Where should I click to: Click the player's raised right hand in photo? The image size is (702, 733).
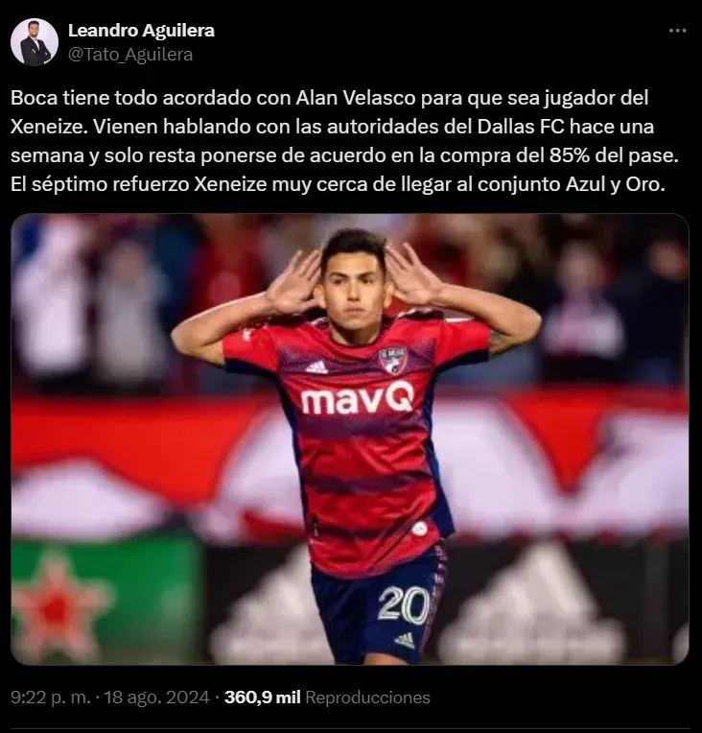tap(292, 279)
